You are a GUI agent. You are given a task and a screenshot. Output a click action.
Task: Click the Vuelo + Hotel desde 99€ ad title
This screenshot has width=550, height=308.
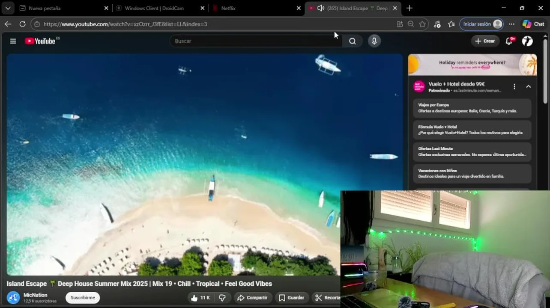(457, 84)
